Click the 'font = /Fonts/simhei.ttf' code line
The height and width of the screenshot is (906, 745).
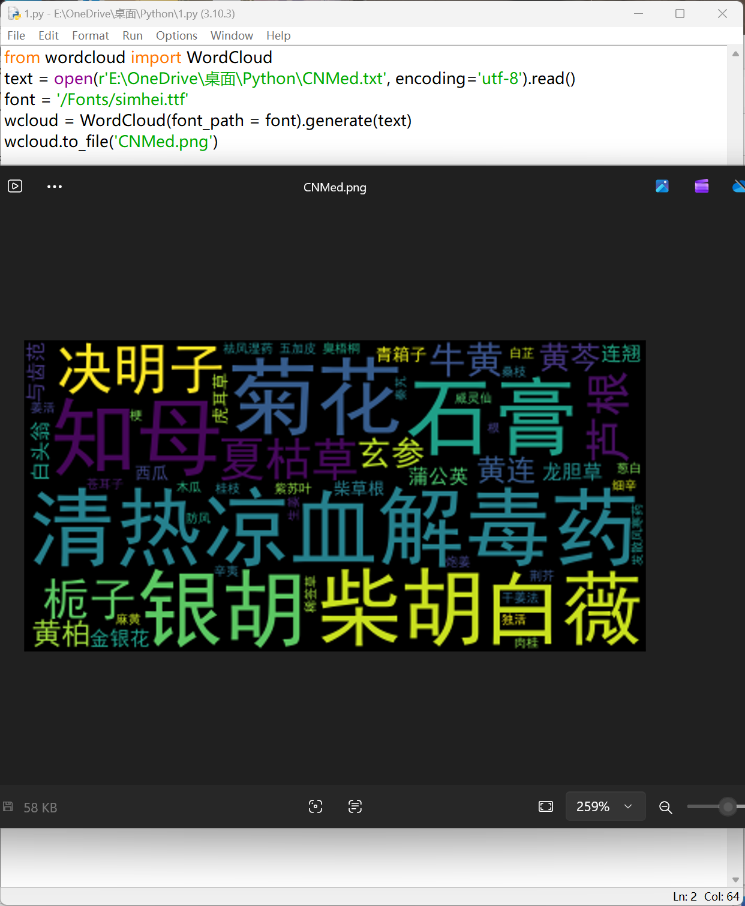pyautogui.click(x=96, y=100)
